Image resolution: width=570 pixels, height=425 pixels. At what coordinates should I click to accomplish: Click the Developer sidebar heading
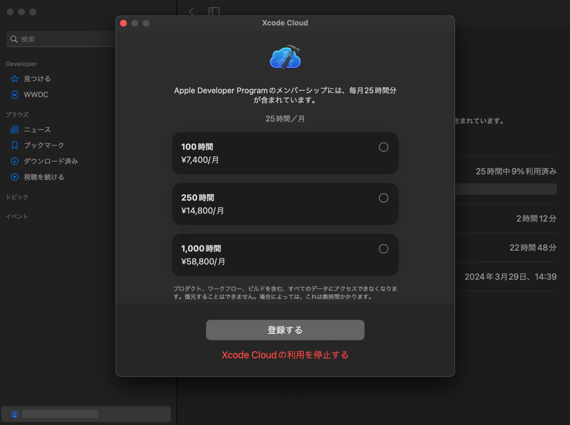point(21,64)
